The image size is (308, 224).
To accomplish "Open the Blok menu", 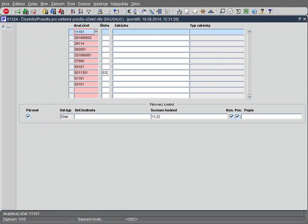I will [x=44, y=4].
